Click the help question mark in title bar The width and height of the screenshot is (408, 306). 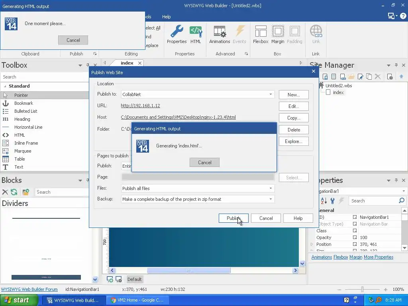(x=403, y=16)
